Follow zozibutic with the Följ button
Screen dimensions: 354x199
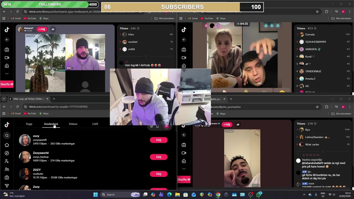click(x=159, y=174)
